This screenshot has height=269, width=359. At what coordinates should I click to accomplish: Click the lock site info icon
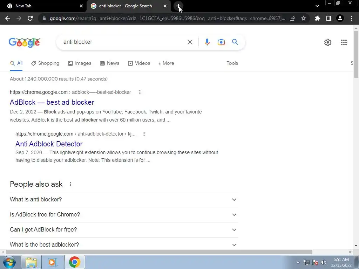[x=44, y=18]
